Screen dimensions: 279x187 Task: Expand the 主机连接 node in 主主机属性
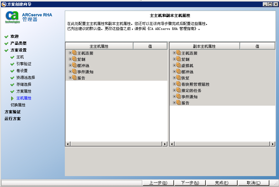pos(70,53)
